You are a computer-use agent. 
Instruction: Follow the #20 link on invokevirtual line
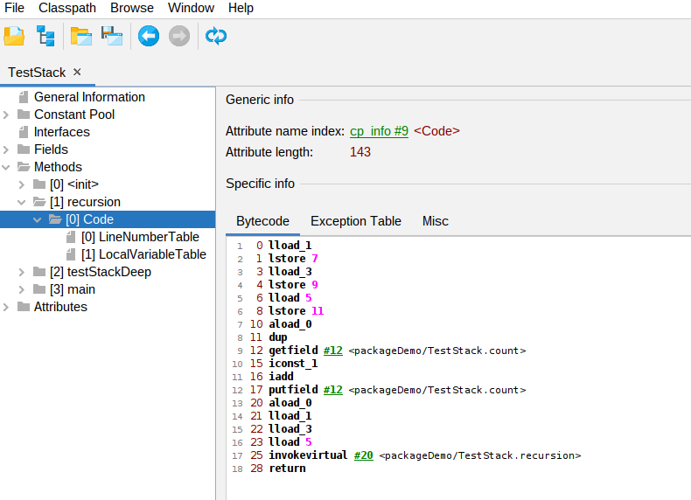click(x=364, y=455)
